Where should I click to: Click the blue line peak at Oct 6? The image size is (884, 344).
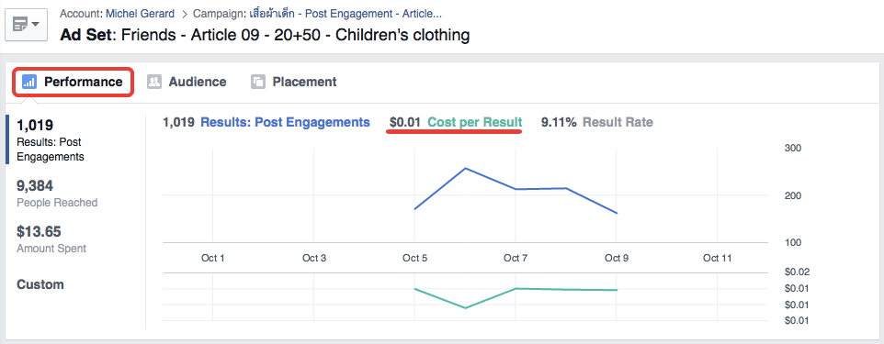point(465,168)
